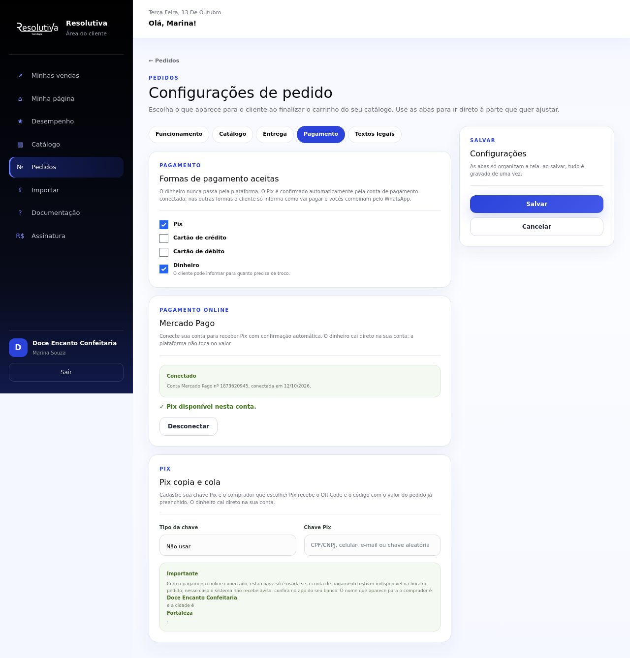Open the Textos legais tab
The image size is (630, 658).
pos(375,134)
